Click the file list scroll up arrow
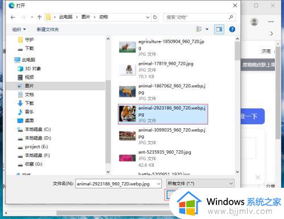284x219 pixels. (x=237, y=39)
